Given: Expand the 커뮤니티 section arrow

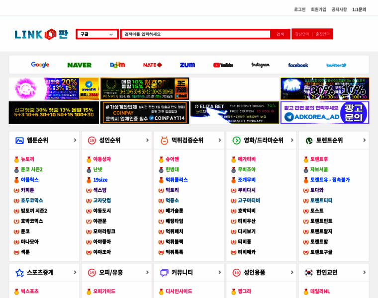Looking at the screenshot, I should pos(220,272).
